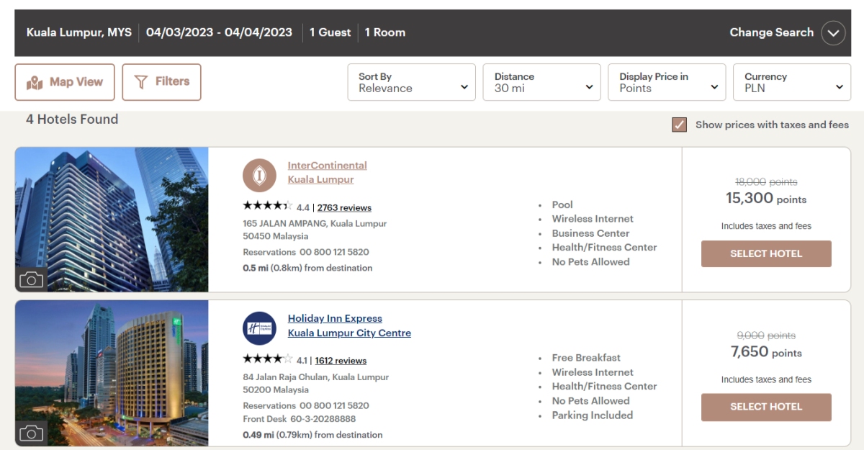This screenshot has width=864, height=450.
Task: Click the star rating for Holiday Inn Express
Action: click(267, 359)
